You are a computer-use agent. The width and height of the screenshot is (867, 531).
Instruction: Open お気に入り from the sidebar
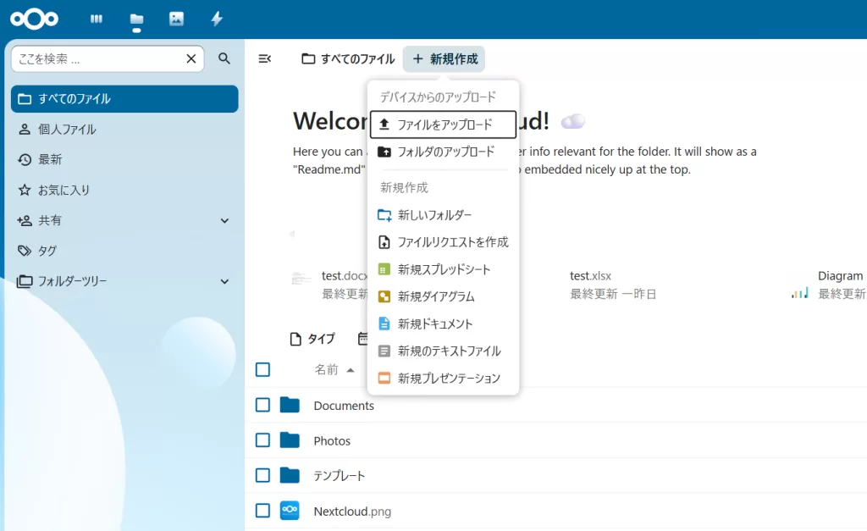click(72, 190)
